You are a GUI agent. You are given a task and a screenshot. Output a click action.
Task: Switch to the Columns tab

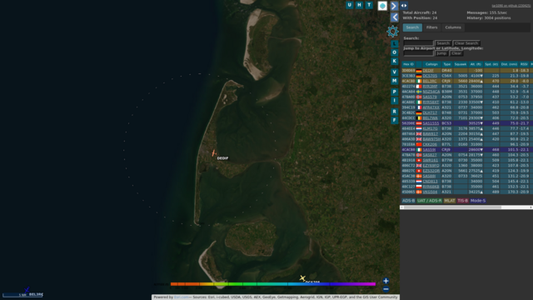[453, 27]
